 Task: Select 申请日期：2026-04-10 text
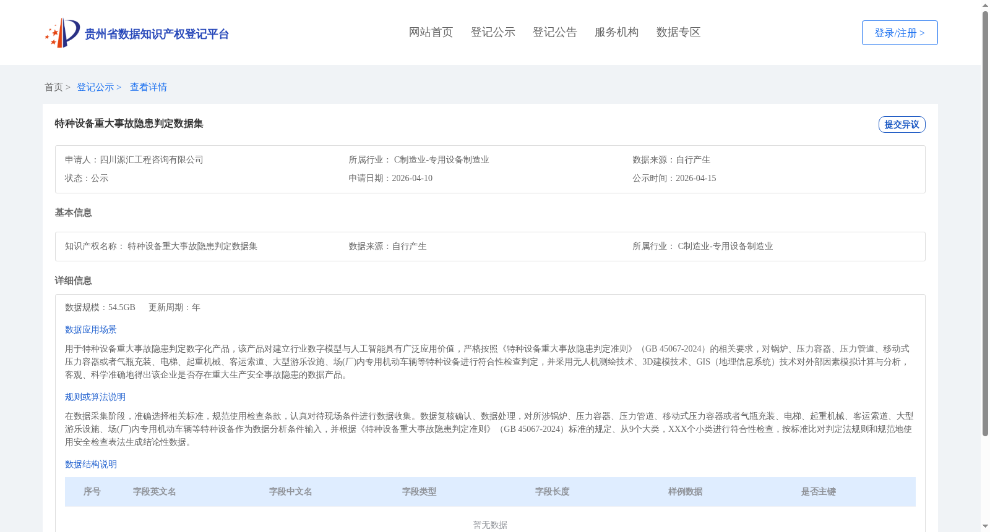click(390, 178)
